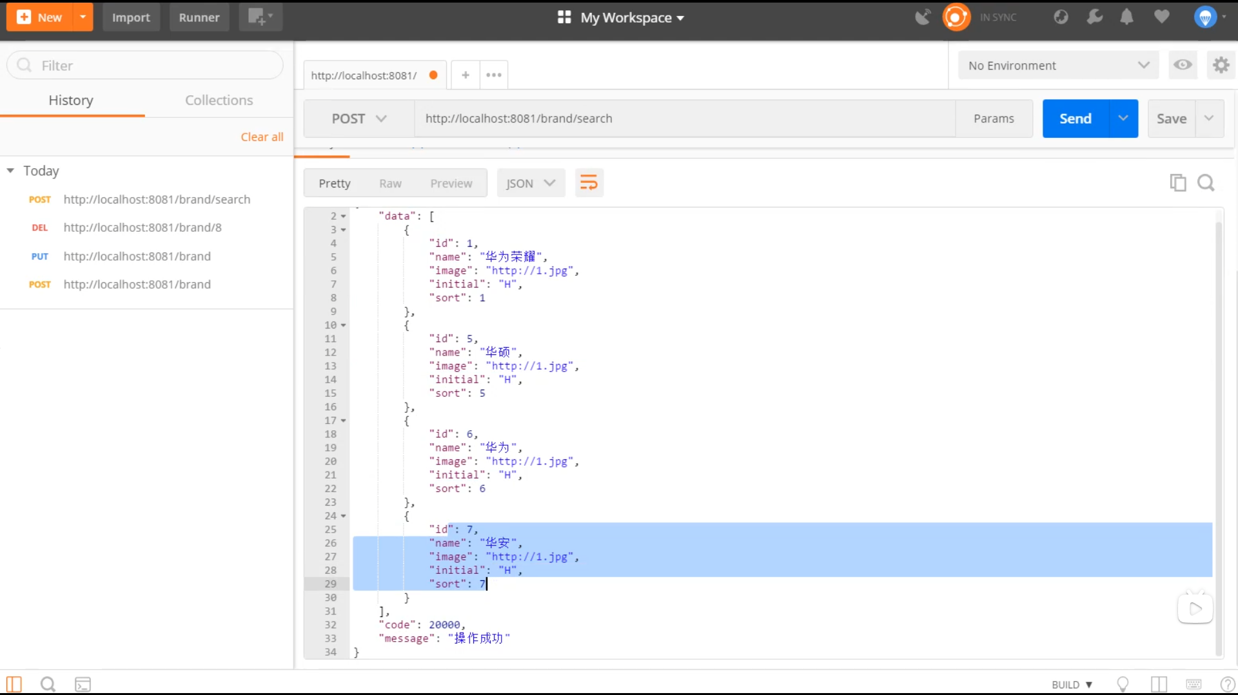The image size is (1238, 695).
Task: Select the http://localhost:8081/ request tab
Action: 374,75
